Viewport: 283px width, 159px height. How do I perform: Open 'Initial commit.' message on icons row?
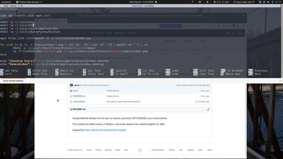pos(113,91)
